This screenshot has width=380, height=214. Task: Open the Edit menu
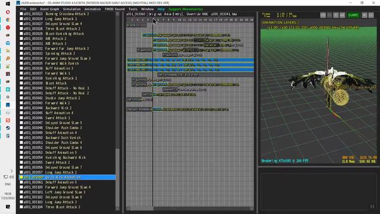(x=33, y=9)
